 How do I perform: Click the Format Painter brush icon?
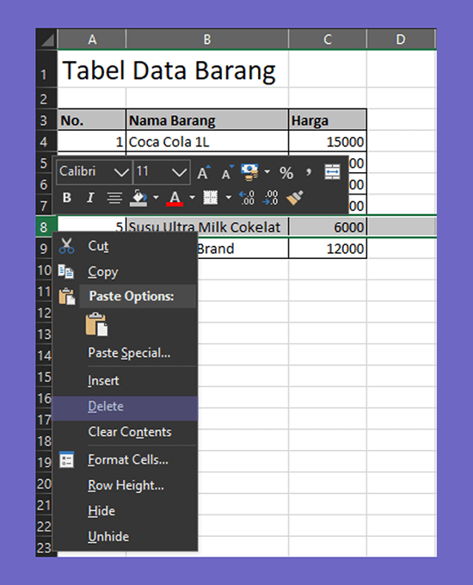click(294, 198)
